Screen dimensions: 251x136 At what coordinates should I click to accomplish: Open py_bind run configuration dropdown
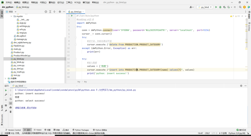tap(205, 7)
